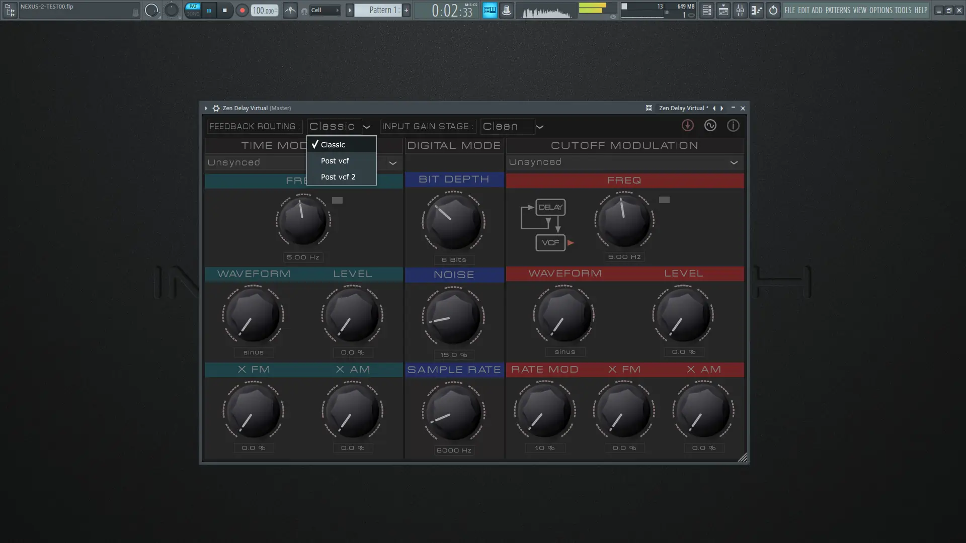Click the sine wave icon in Zen Delay
966x543 pixels.
coord(710,126)
